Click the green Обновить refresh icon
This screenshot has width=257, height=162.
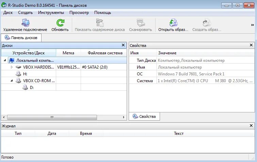[60, 23]
